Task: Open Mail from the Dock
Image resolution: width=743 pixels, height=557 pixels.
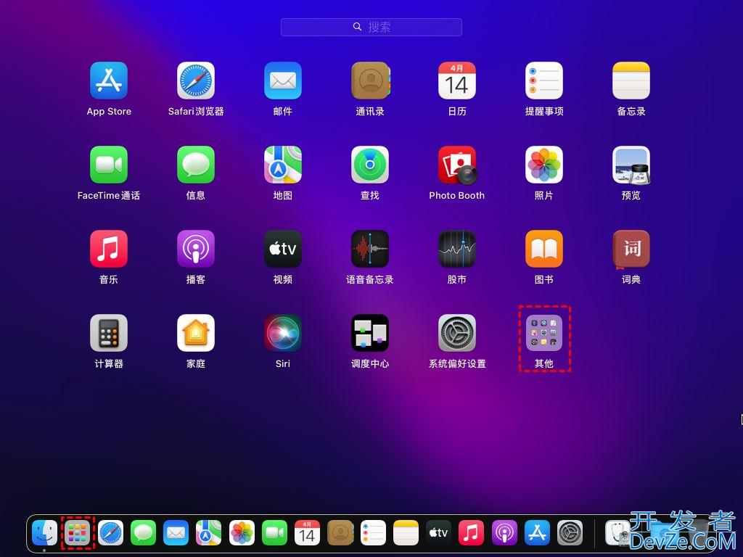Action: pos(176,533)
